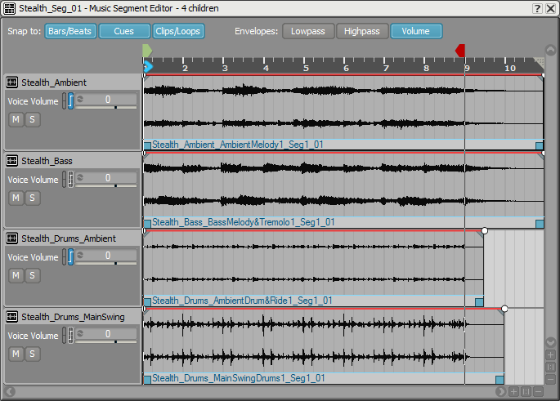This screenshot has width=560, height=401.
Task: Open Stealth_Ambient volume RTPC indicator
Action: tap(70, 101)
